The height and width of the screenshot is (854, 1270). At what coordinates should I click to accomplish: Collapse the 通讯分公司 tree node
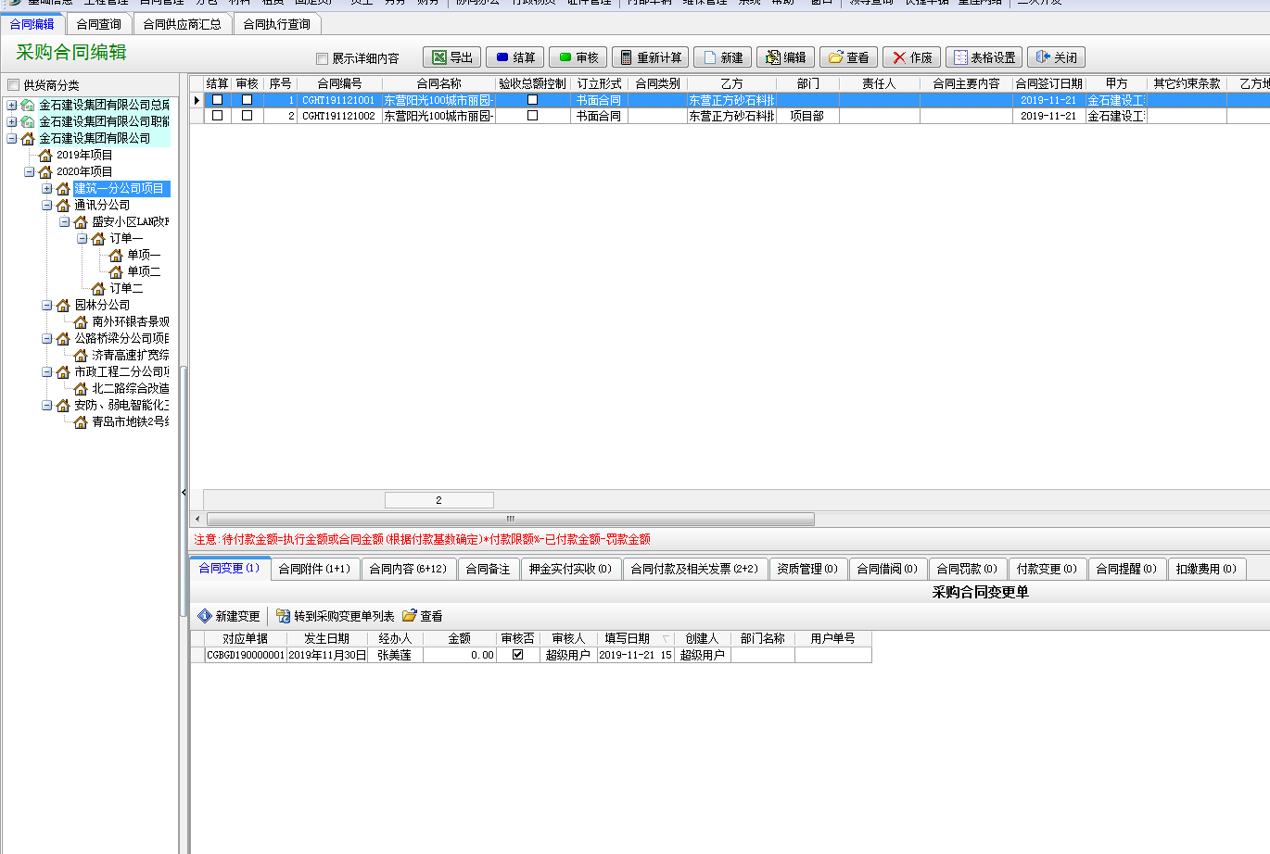(x=47, y=206)
